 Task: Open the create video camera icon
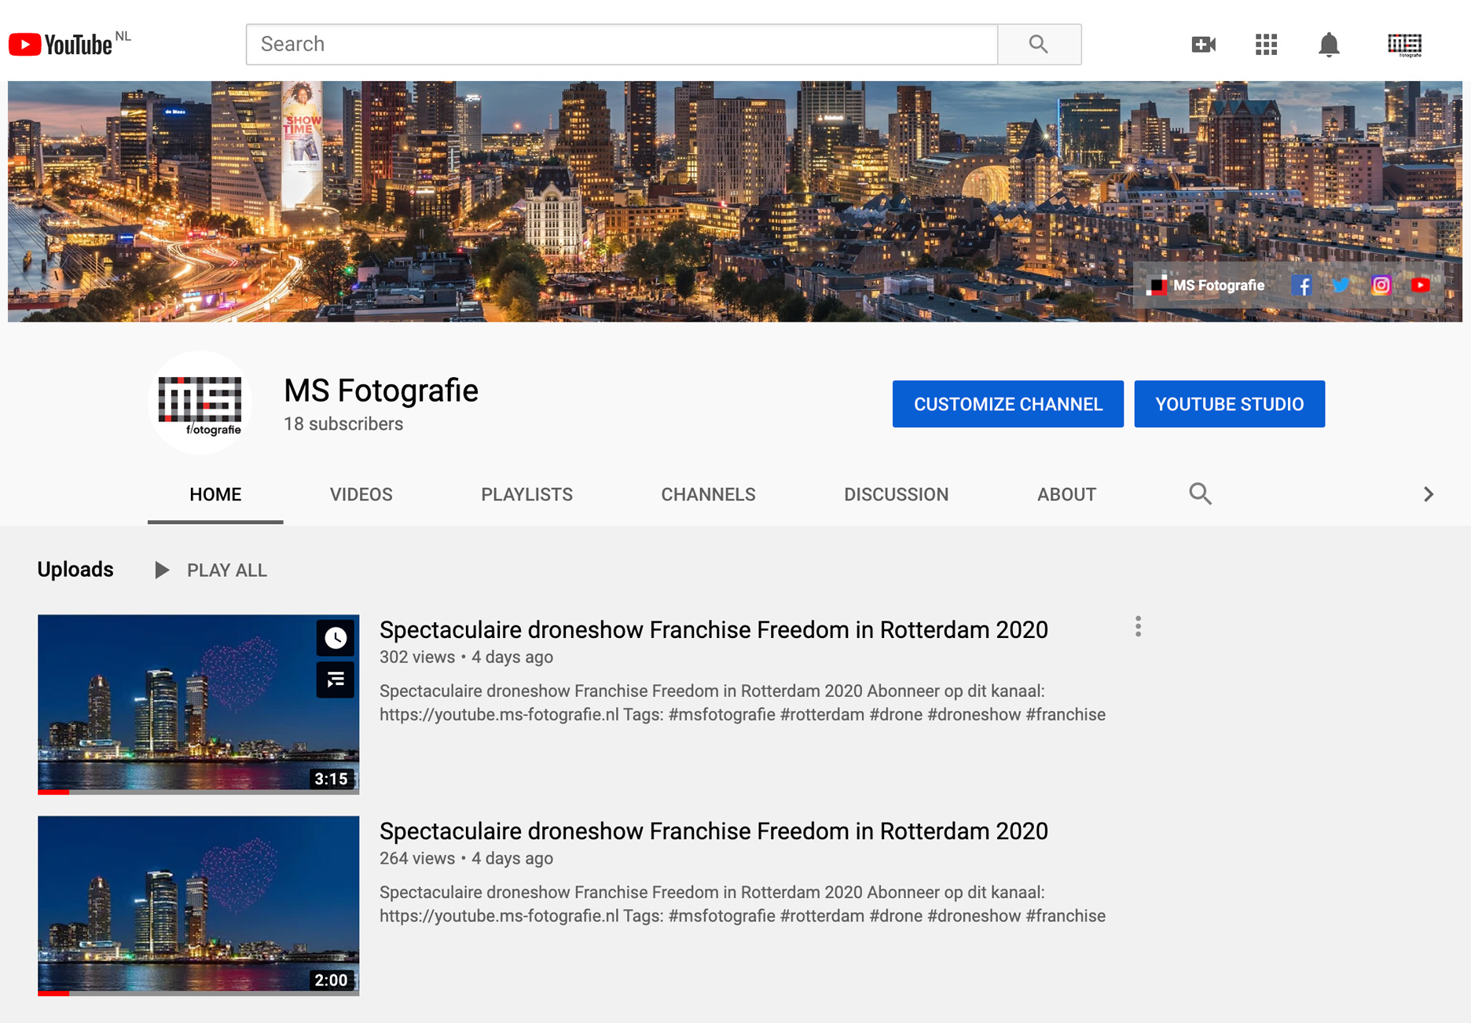coord(1203,45)
